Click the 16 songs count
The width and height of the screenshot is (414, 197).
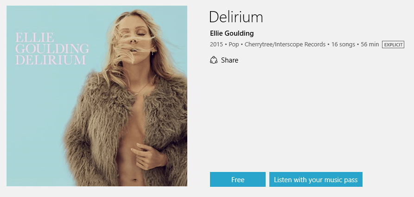pos(343,44)
